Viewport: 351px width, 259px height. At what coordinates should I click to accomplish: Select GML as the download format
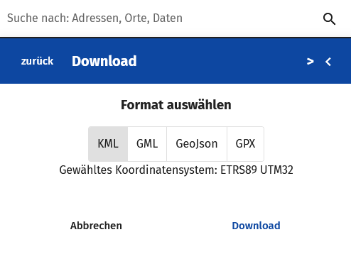click(x=147, y=144)
